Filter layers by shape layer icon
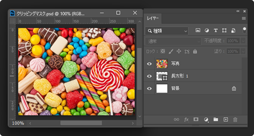Viewport: 254px width, 136px height. point(224,30)
